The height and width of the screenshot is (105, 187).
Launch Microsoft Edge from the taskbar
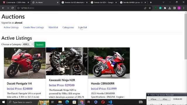click(x=67, y=102)
